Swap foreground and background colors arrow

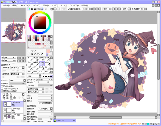(x=52, y=50)
